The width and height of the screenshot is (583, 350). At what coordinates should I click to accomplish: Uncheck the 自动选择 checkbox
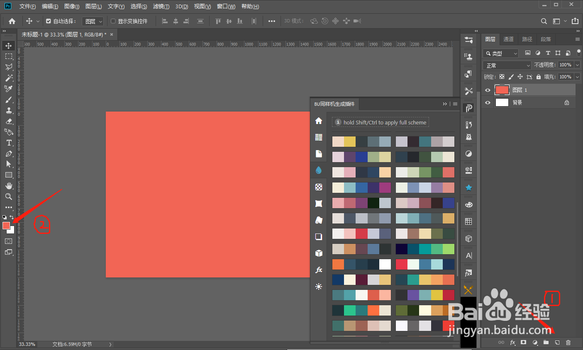coord(49,21)
